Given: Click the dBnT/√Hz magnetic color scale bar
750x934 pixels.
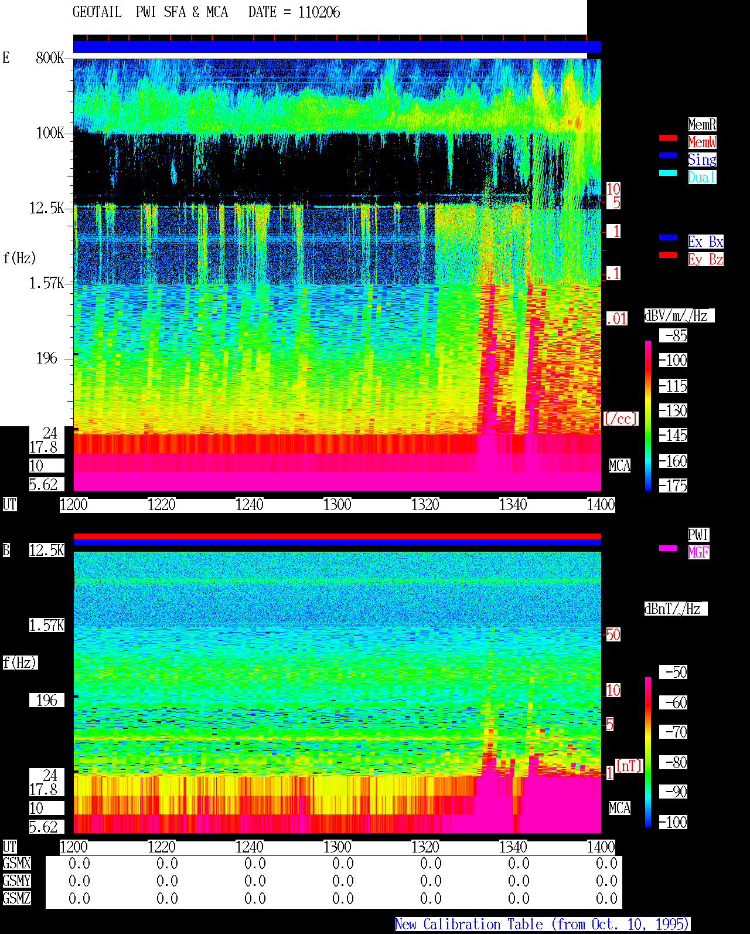Looking at the screenshot, I should point(648,752).
